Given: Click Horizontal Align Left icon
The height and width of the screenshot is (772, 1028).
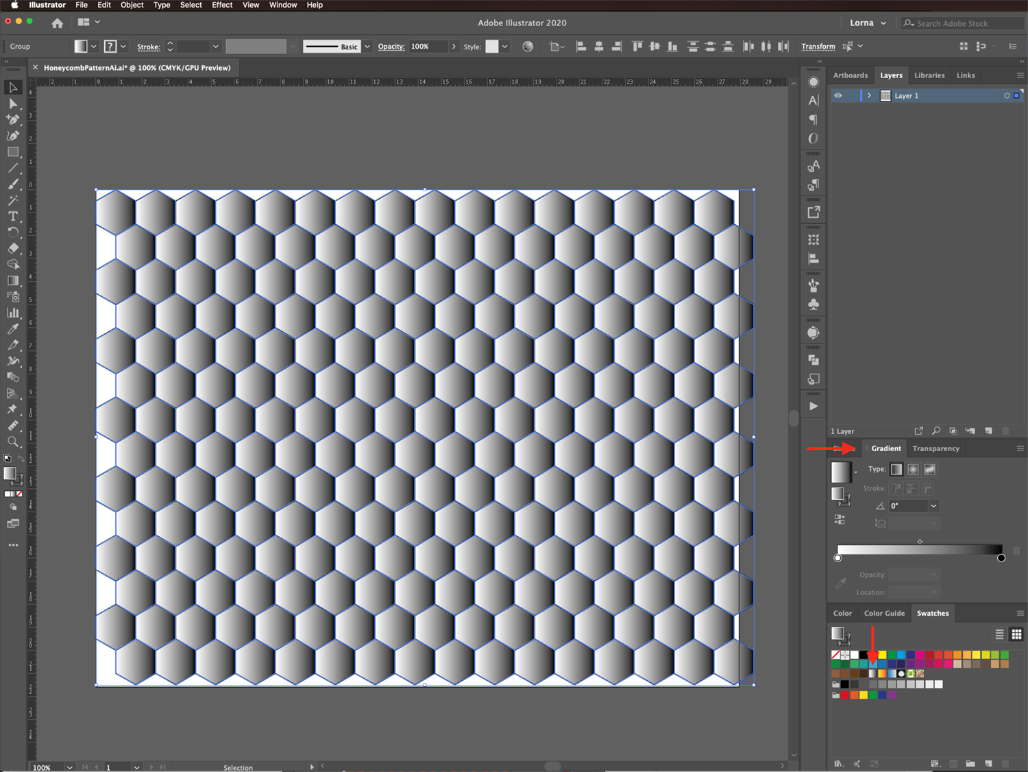Looking at the screenshot, I should click(581, 47).
